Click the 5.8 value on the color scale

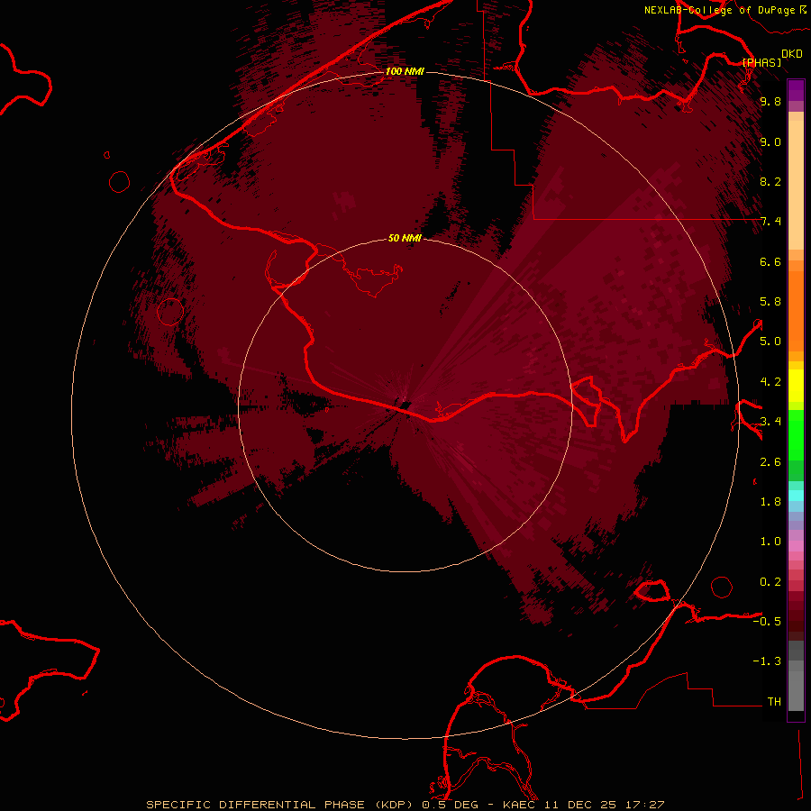coord(770,302)
